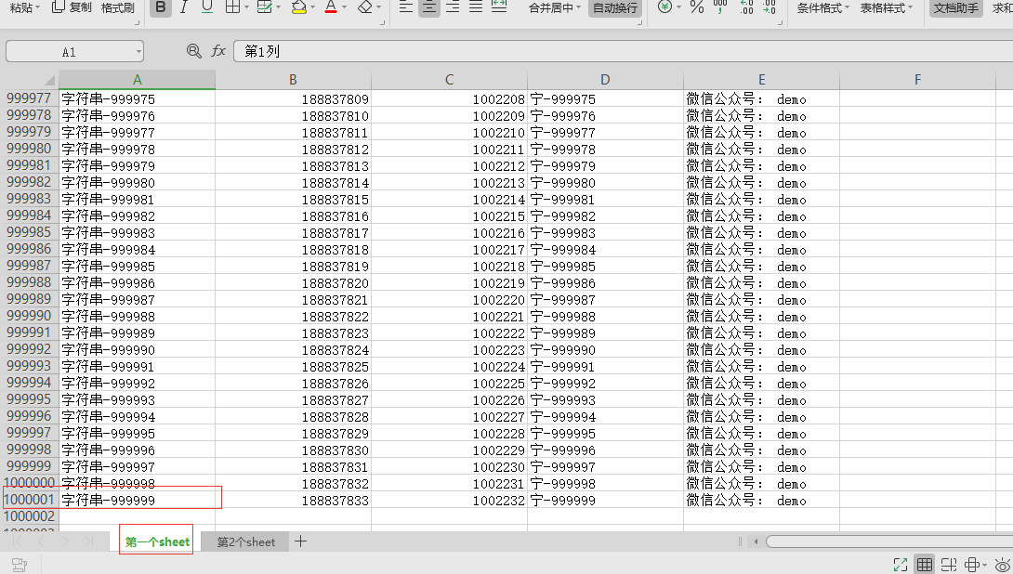Click the 求和 sum button
The width and height of the screenshot is (1013, 574).
[x=1002, y=8]
